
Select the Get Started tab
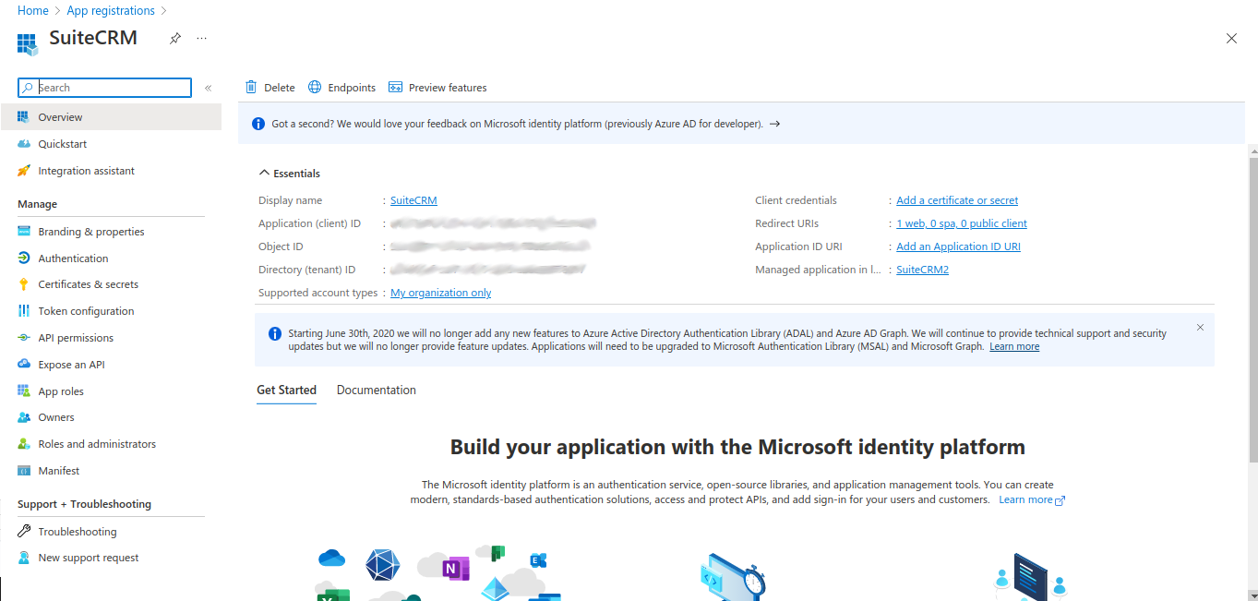286,390
